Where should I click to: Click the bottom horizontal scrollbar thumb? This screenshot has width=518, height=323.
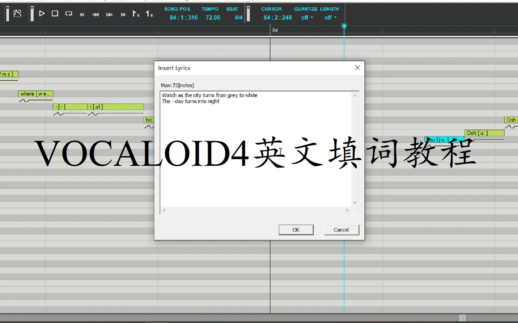[462, 318]
